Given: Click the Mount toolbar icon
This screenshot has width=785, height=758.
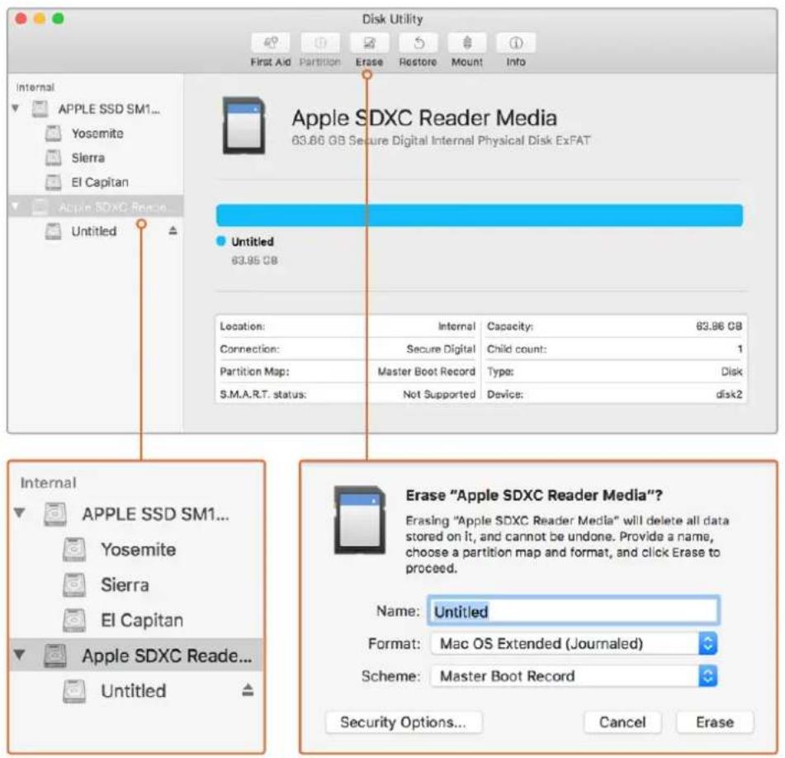Looking at the screenshot, I should click(466, 43).
